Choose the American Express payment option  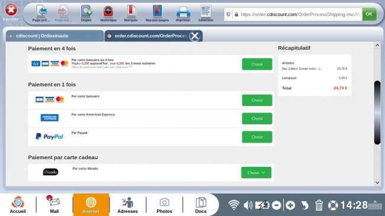tap(257, 118)
